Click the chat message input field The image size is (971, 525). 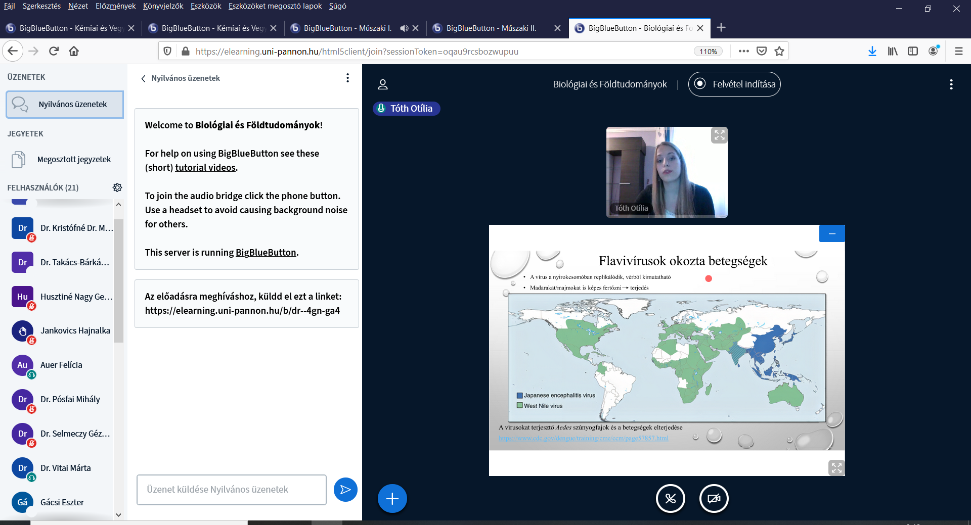tap(231, 490)
